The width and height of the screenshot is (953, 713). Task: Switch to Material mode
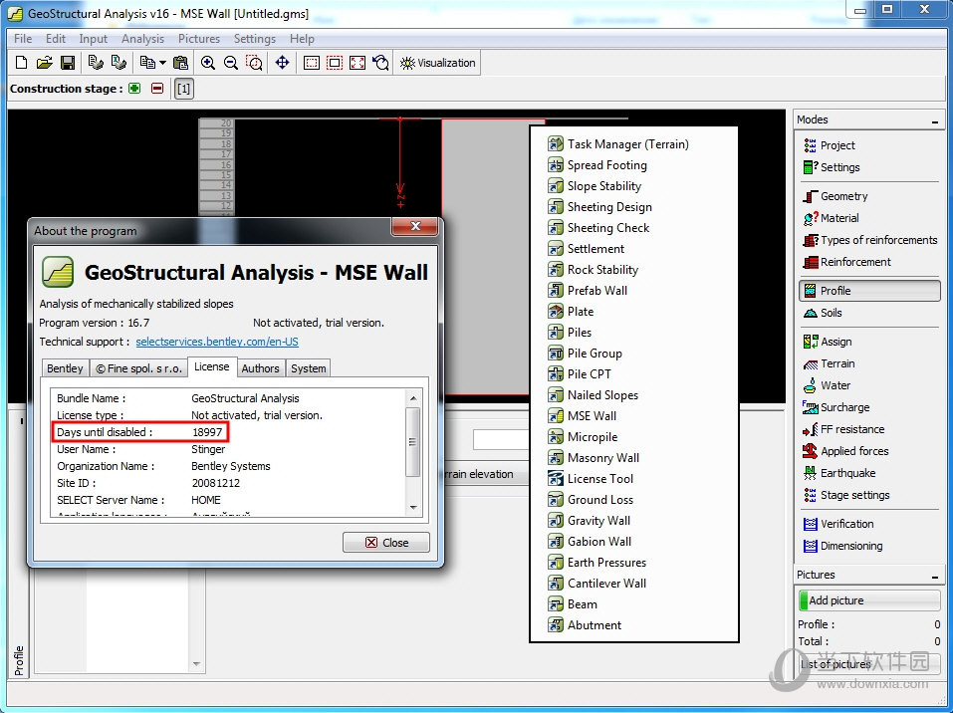831,218
